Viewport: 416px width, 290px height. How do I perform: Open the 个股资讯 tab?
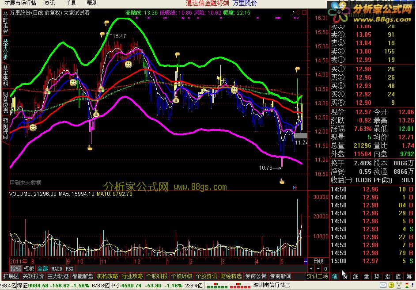(x=206, y=276)
